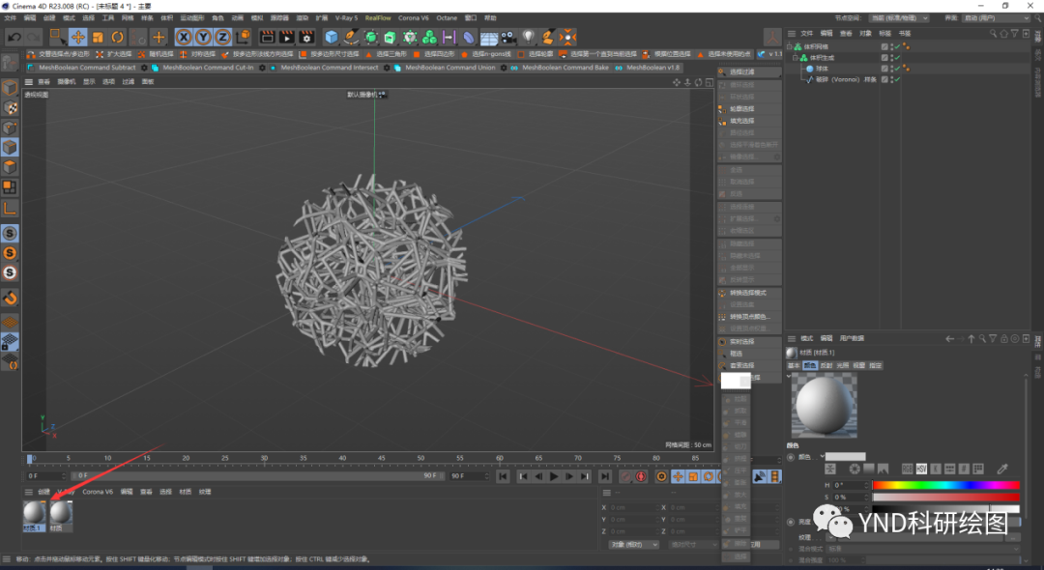Toggle the X axis lock
This screenshot has height=570, width=1044.
pyautogui.click(x=184, y=38)
